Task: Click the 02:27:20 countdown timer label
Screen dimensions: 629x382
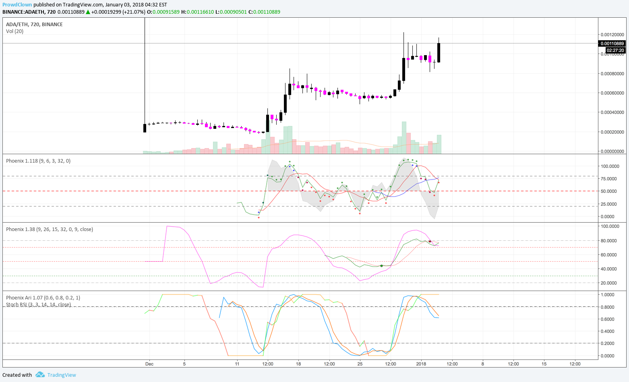Action: click(x=615, y=50)
